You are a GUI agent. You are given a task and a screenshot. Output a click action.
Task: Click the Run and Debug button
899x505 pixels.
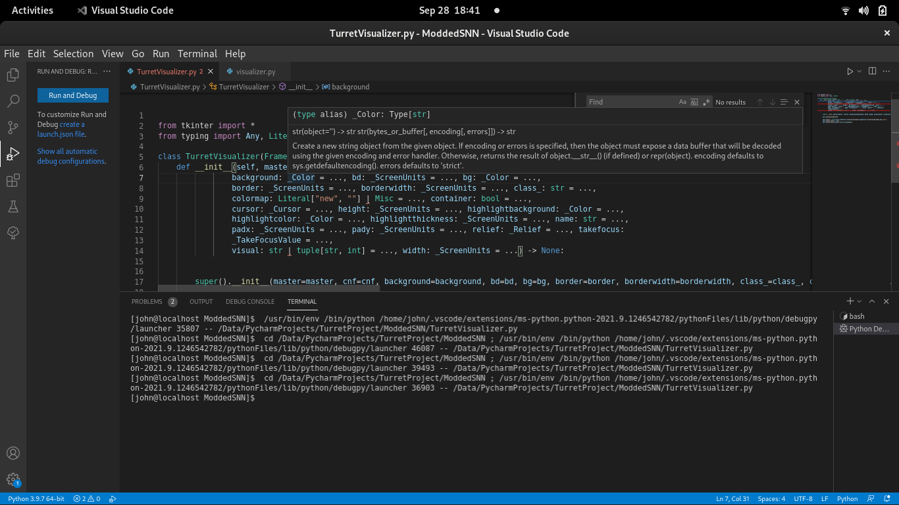[72, 95]
